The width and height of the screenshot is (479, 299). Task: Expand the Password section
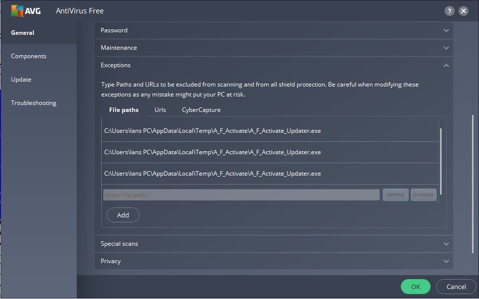[x=274, y=30]
